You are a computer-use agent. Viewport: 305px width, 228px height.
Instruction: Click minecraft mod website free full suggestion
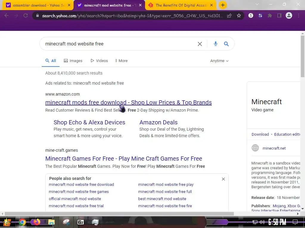(x=165, y=191)
